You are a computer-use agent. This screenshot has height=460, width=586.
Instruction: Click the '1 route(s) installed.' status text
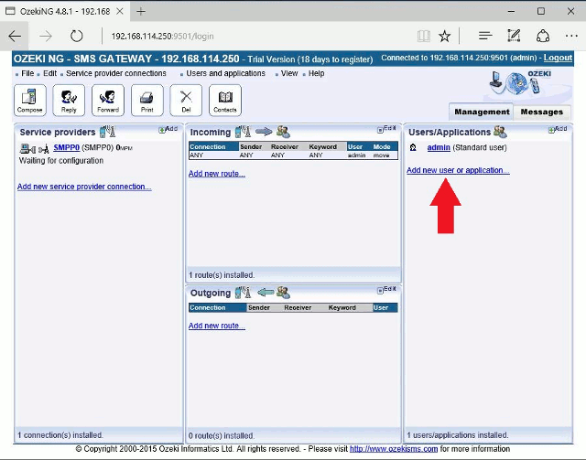coord(222,275)
